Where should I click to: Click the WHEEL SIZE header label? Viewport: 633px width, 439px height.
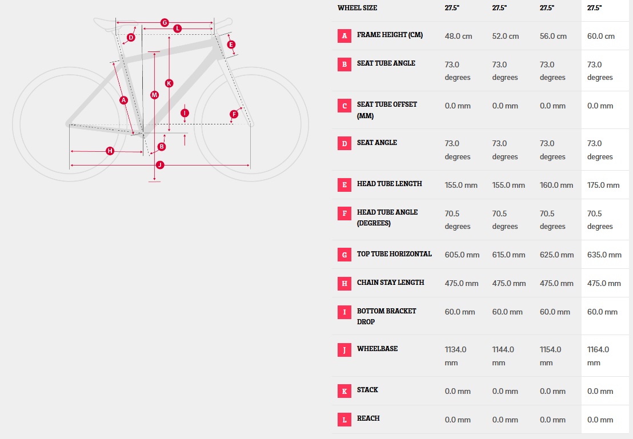tap(357, 7)
